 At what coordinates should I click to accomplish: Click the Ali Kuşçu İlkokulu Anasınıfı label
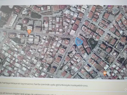(x=109, y=9)
